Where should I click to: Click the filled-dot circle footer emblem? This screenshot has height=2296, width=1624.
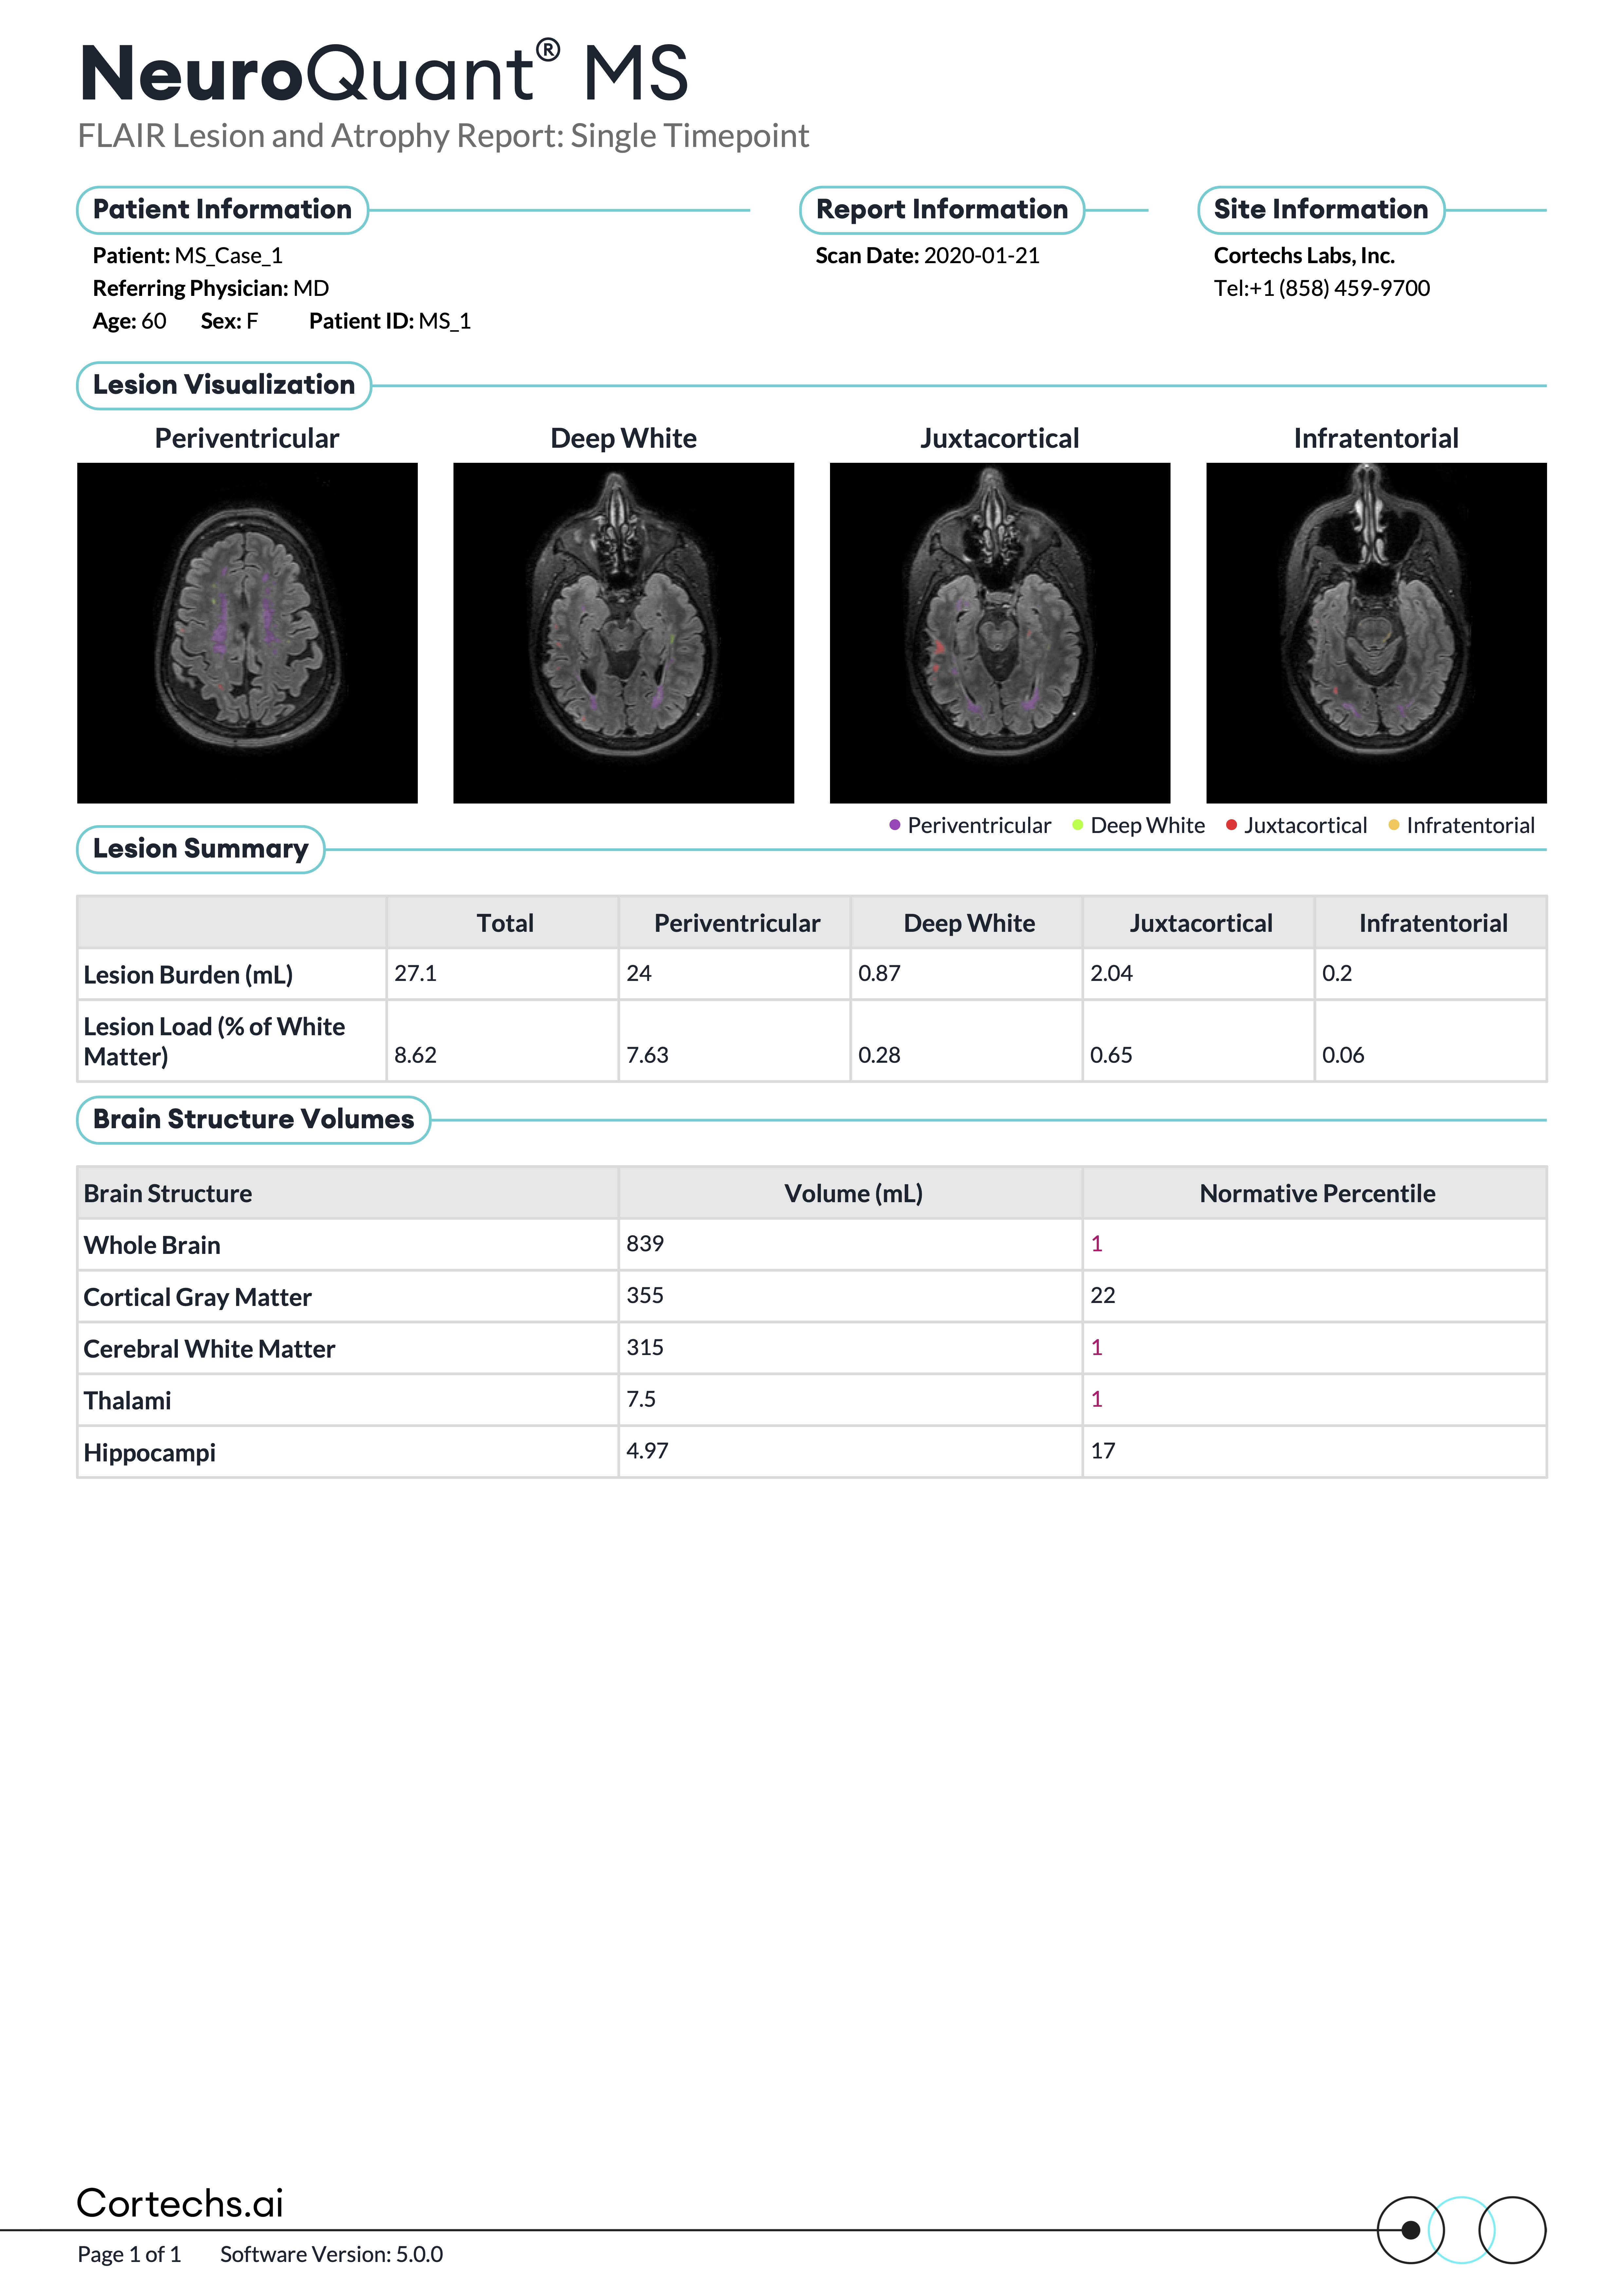pyautogui.click(x=1411, y=2230)
